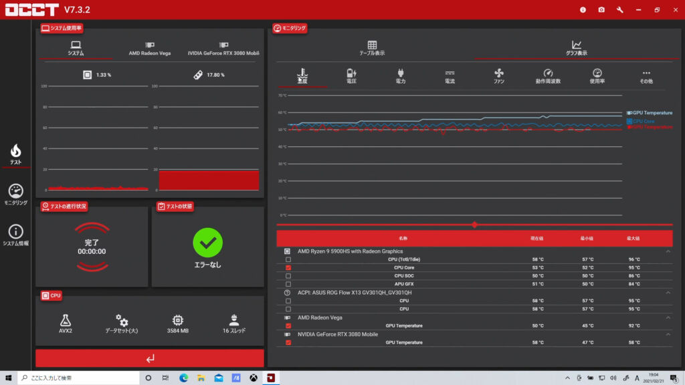
Task: Open settings via the wrench icon
Action: pyautogui.click(x=620, y=9)
